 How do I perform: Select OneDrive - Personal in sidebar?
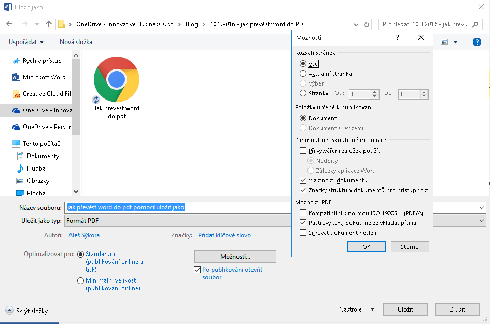tap(41, 127)
